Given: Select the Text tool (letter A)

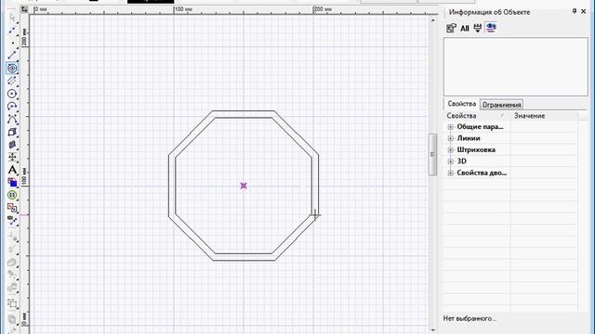Looking at the screenshot, I should (12, 170).
